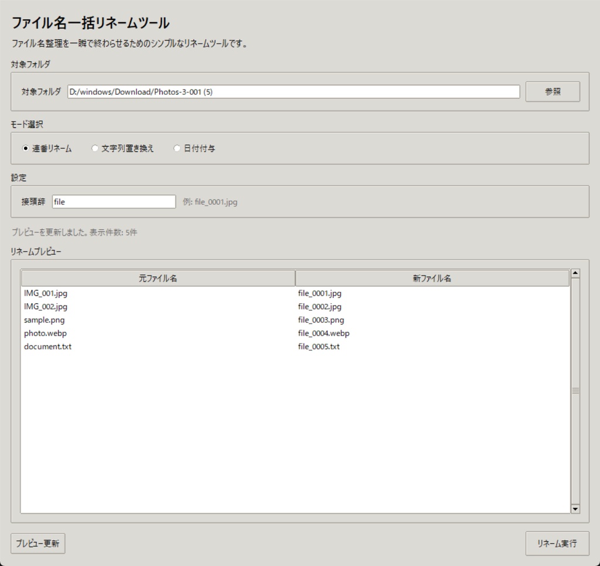The width and height of the screenshot is (600, 566).
Task: Click the scrollbar down arrow
Action: (575, 507)
